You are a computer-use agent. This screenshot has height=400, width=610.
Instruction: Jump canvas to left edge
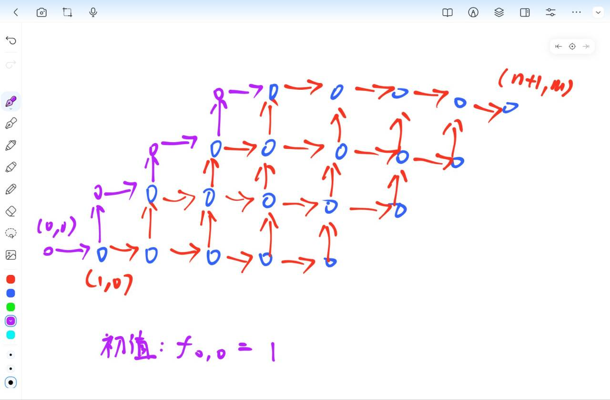[x=559, y=46]
